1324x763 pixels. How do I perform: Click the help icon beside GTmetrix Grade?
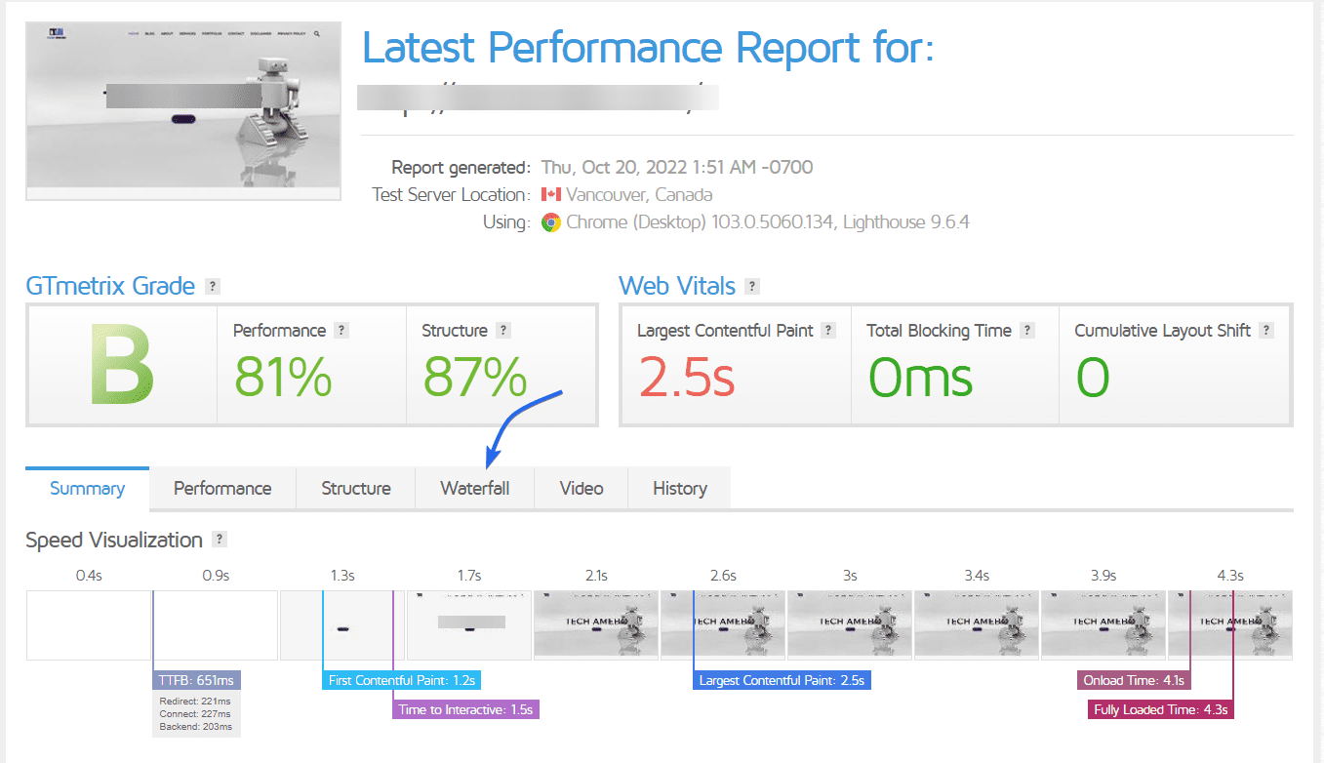click(213, 287)
